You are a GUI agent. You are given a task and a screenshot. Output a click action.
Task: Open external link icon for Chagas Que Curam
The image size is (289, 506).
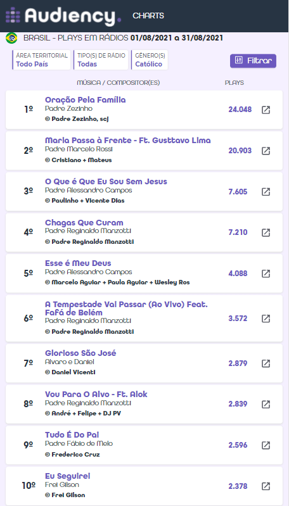(x=266, y=232)
